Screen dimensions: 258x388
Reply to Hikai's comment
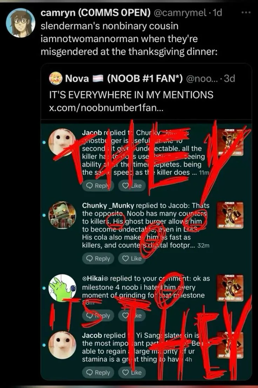pyautogui.click(x=98, y=316)
